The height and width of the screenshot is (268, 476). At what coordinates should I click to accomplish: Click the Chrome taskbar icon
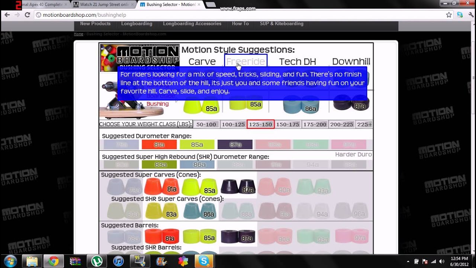[54, 261]
